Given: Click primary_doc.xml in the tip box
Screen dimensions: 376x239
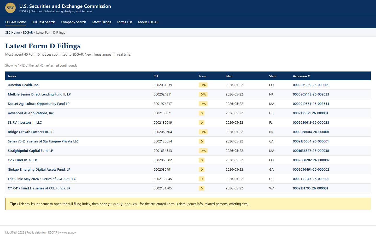Looking at the screenshot, I should 124,204.
